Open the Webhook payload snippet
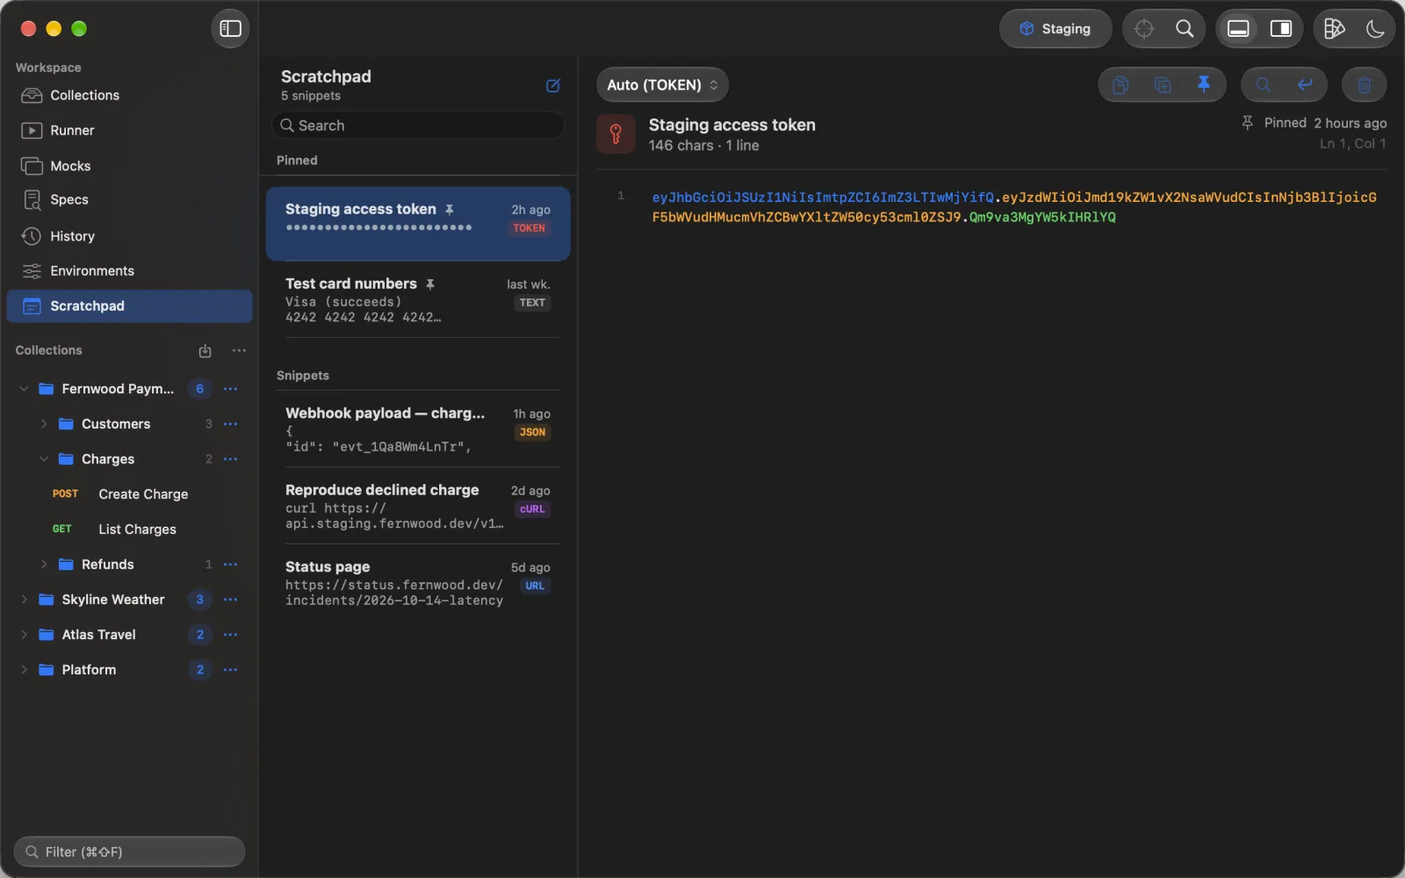The image size is (1405, 878). (x=418, y=428)
